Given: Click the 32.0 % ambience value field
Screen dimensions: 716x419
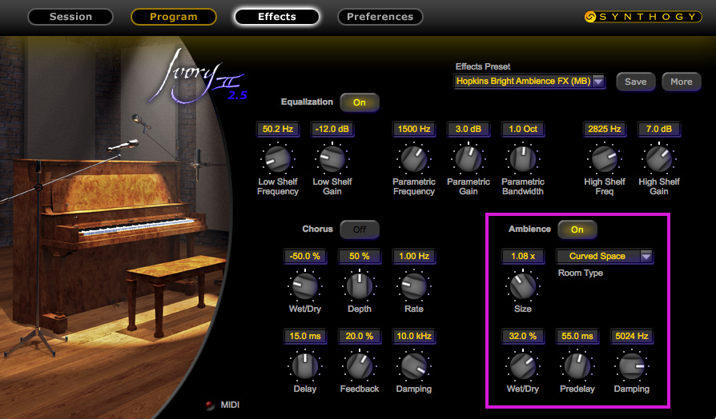Looking at the screenshot, I should click(523, 336).
